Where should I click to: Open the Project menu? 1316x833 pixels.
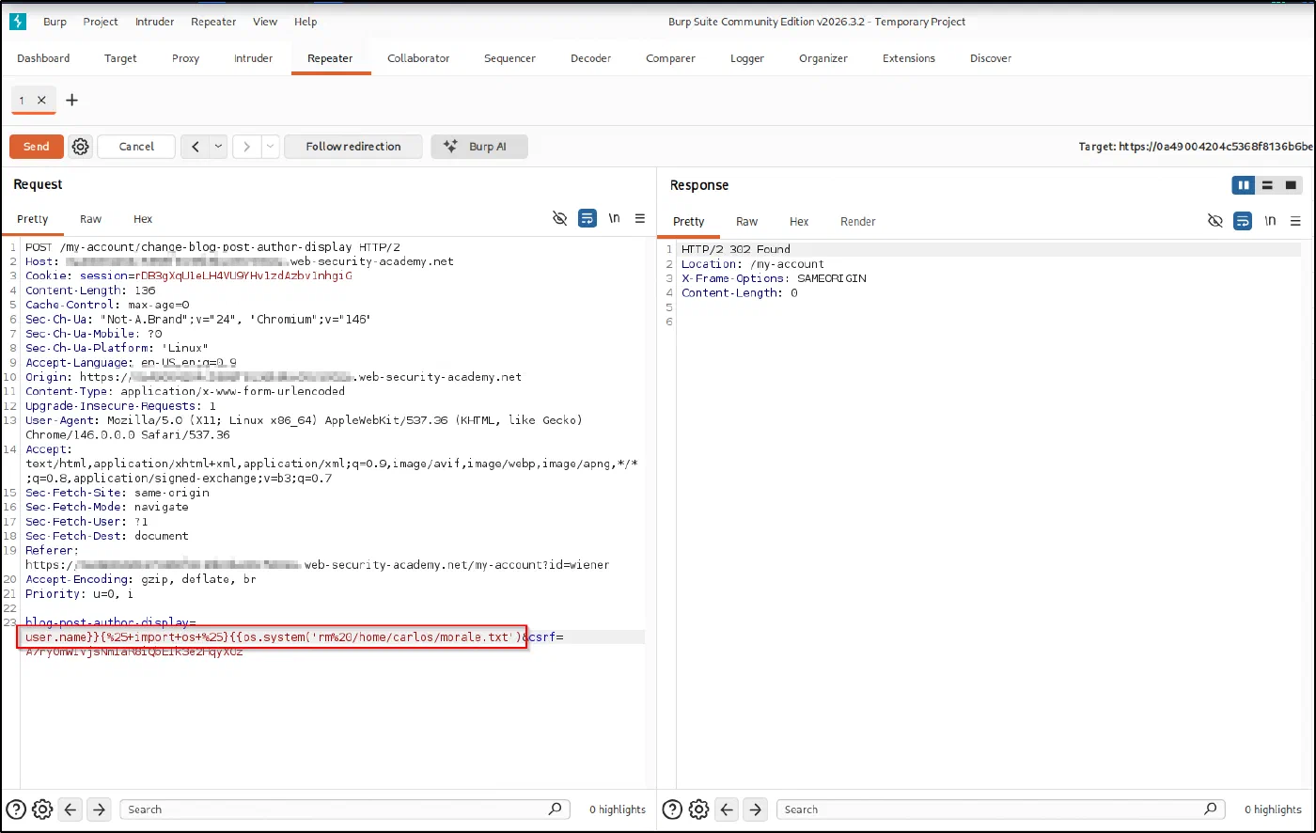point(101,22)
